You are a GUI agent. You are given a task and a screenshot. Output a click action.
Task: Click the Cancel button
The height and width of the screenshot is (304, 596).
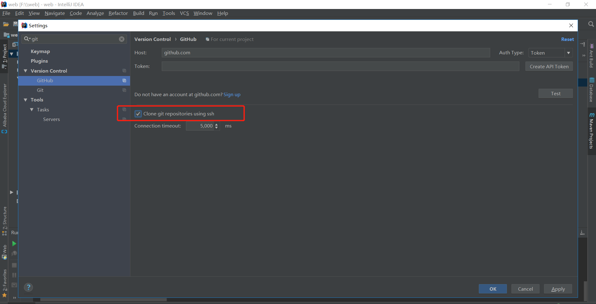[x=525, y=289]
